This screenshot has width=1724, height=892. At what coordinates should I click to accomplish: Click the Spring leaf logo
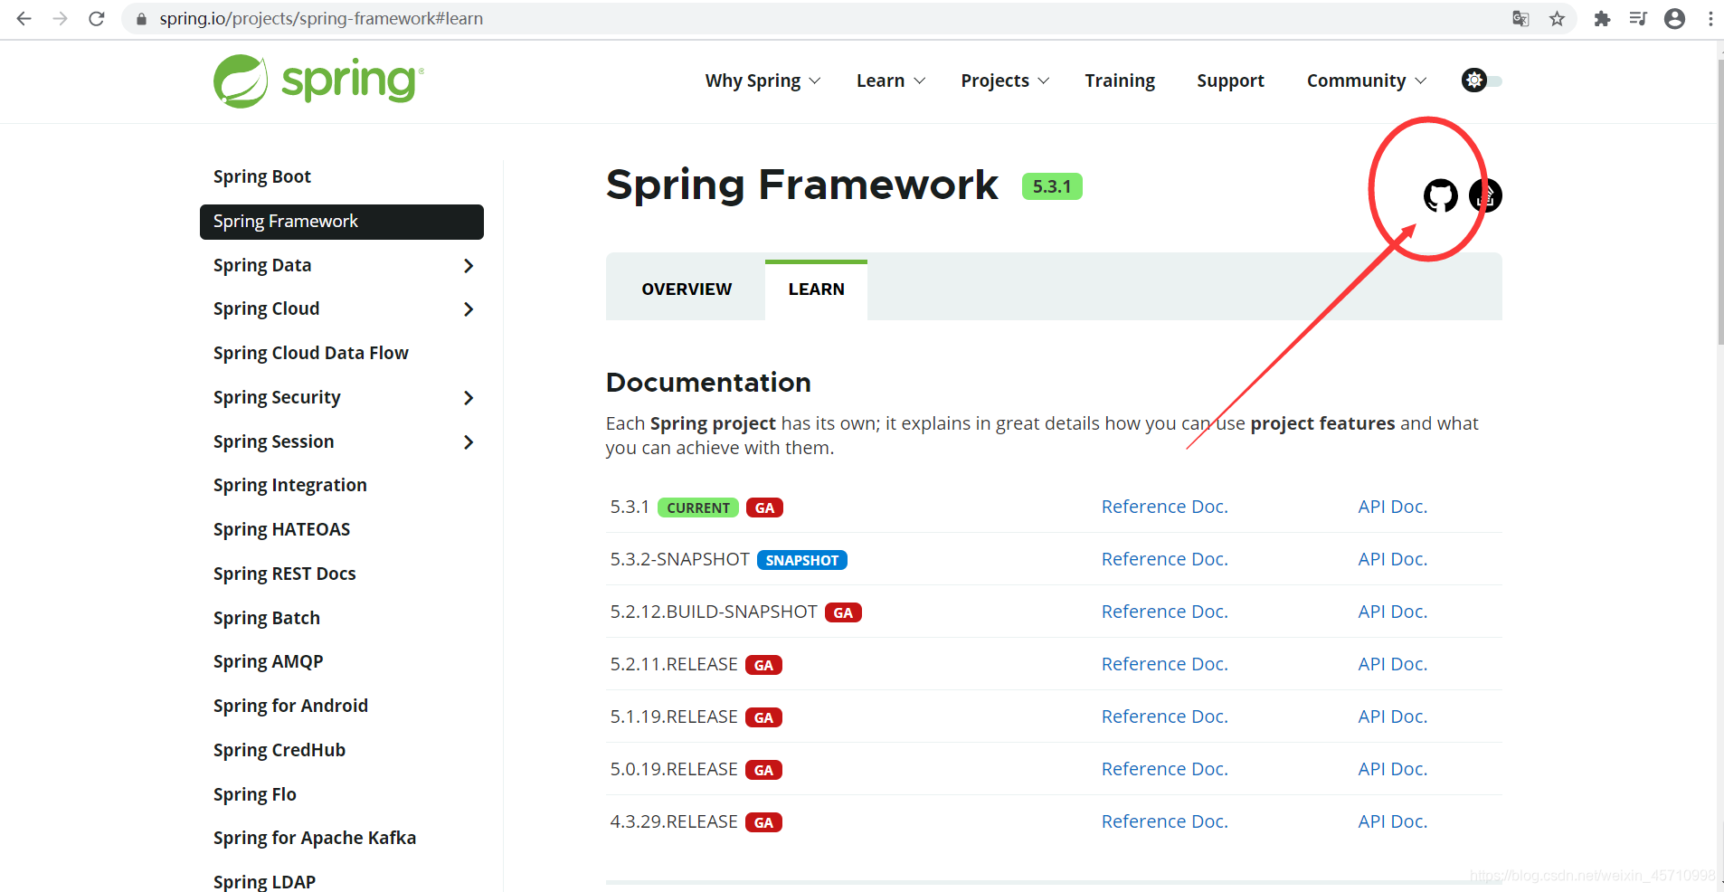(x=238, y=80)
